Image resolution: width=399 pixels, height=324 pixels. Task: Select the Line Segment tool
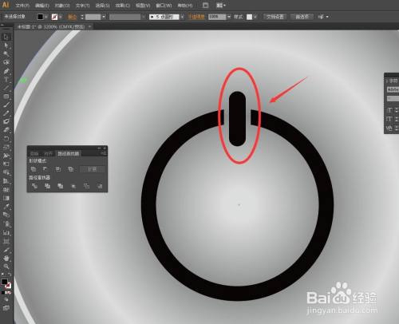click(x=6, y=88)
